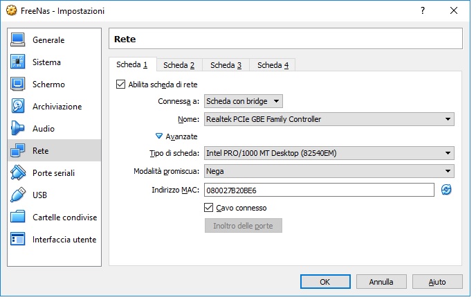
Task: Collapse the Avanzate disclosure triangle
Action: (159, 136)
